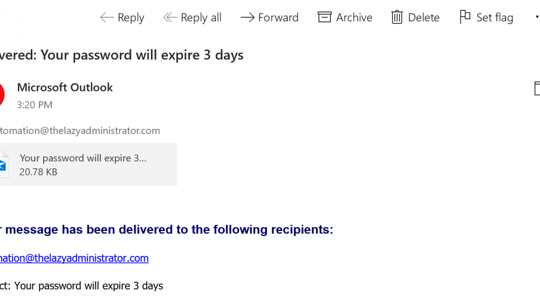The width and height of the screenshot is (540, 299).
Task: Click the Archive box icon
Action: click(325, 17)
